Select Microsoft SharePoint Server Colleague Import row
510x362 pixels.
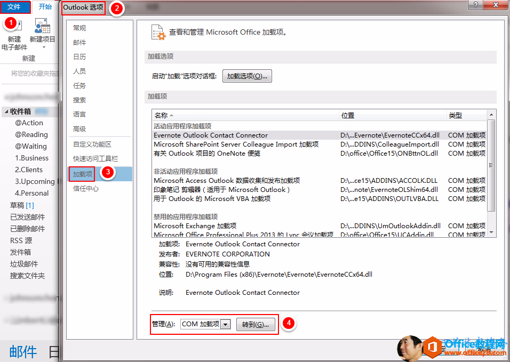click(x=320, y=144)
